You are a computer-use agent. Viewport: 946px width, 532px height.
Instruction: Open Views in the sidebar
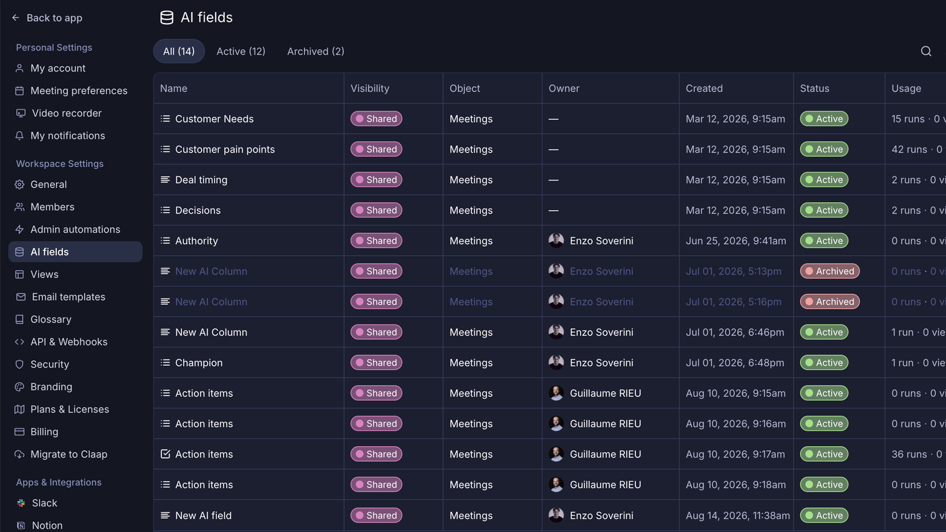(x=75, y=274)
